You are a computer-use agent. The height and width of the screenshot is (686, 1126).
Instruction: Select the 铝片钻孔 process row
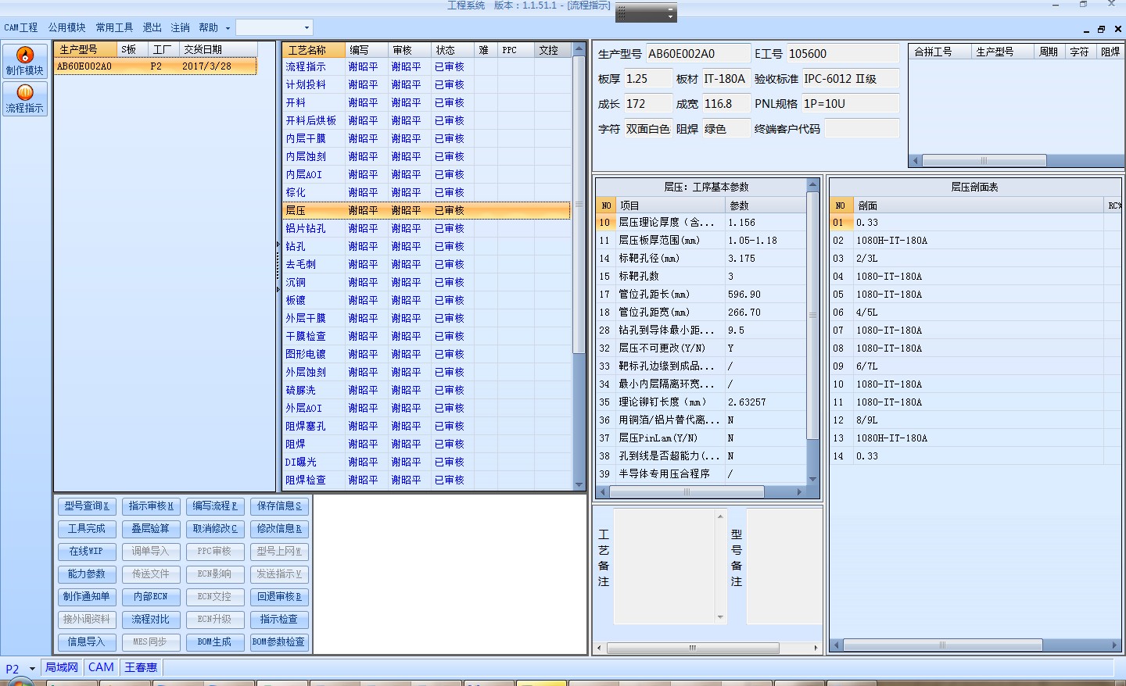[x=427, y=229]
